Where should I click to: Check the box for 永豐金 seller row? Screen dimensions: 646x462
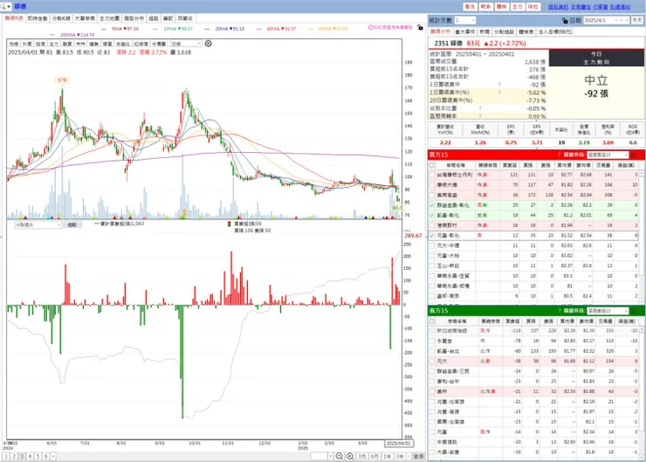(431, 341)
